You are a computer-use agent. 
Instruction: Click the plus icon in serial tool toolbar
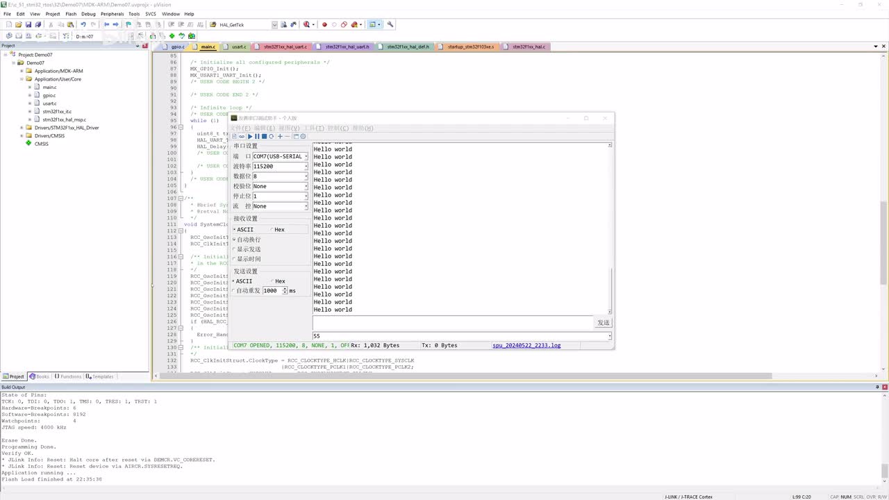tap(280, 136)
